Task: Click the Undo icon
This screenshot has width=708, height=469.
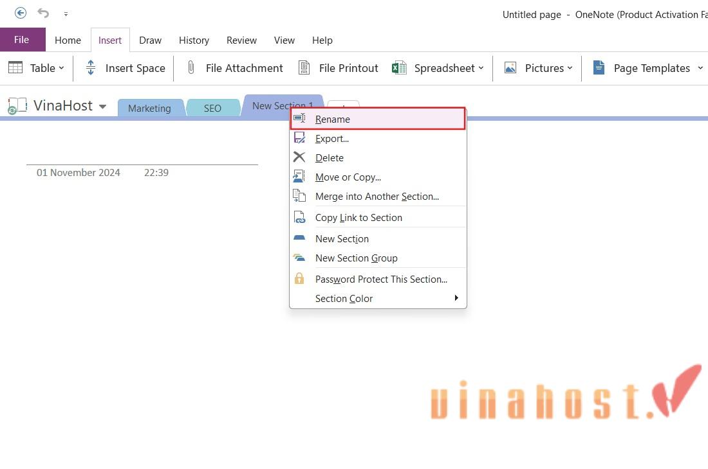Action: (43, 13)
